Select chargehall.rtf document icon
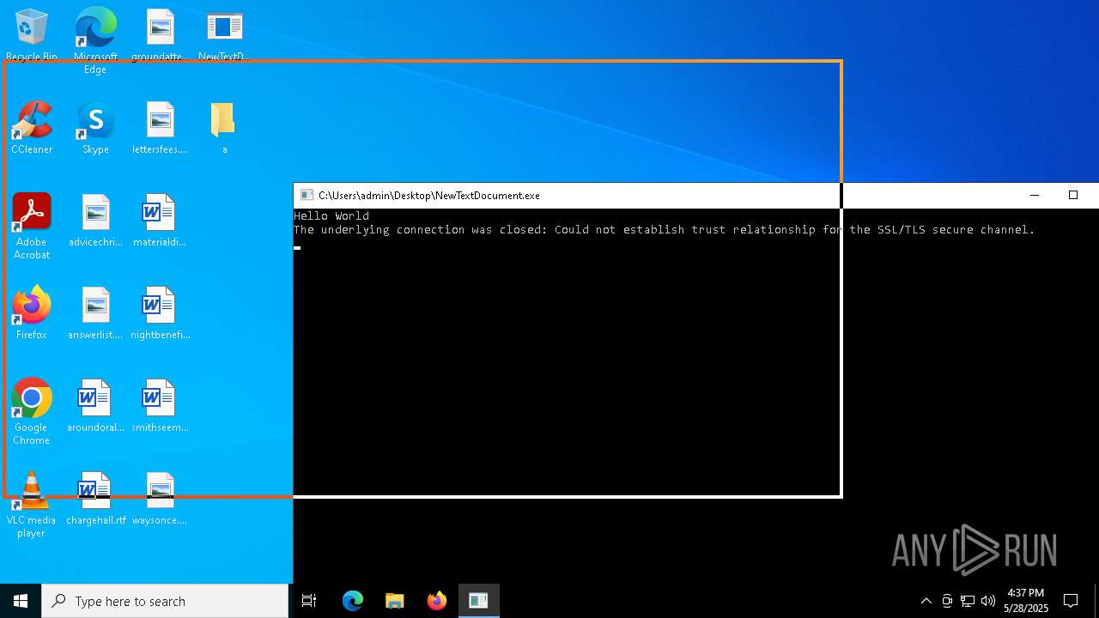 click(95, 498)
